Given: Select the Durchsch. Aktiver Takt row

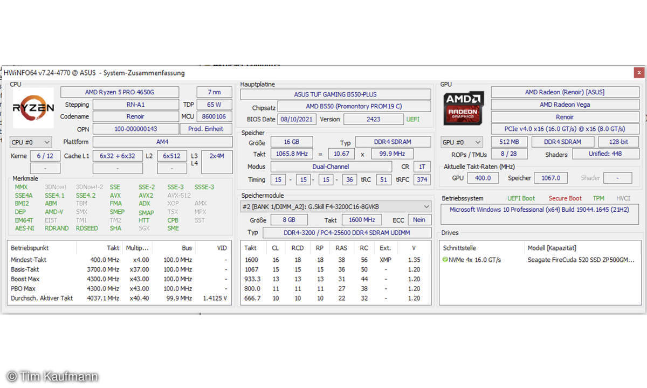Looking at the screenshot, I should 119,298.
